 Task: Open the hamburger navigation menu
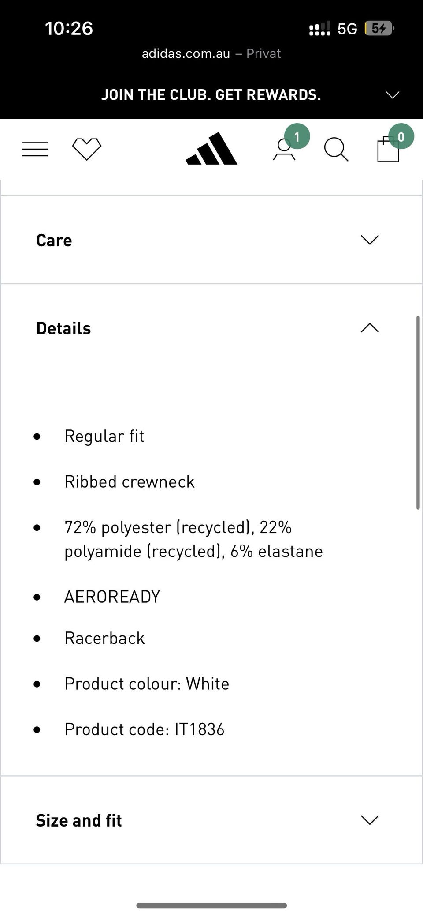pyautogui.click(x=35, y=149)
